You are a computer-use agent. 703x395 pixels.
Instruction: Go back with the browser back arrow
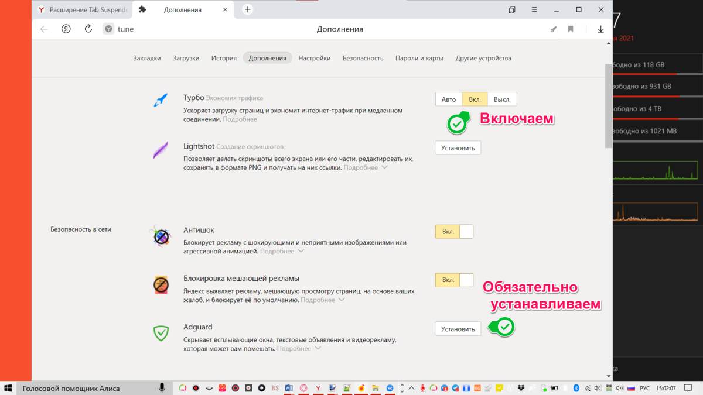44,29
